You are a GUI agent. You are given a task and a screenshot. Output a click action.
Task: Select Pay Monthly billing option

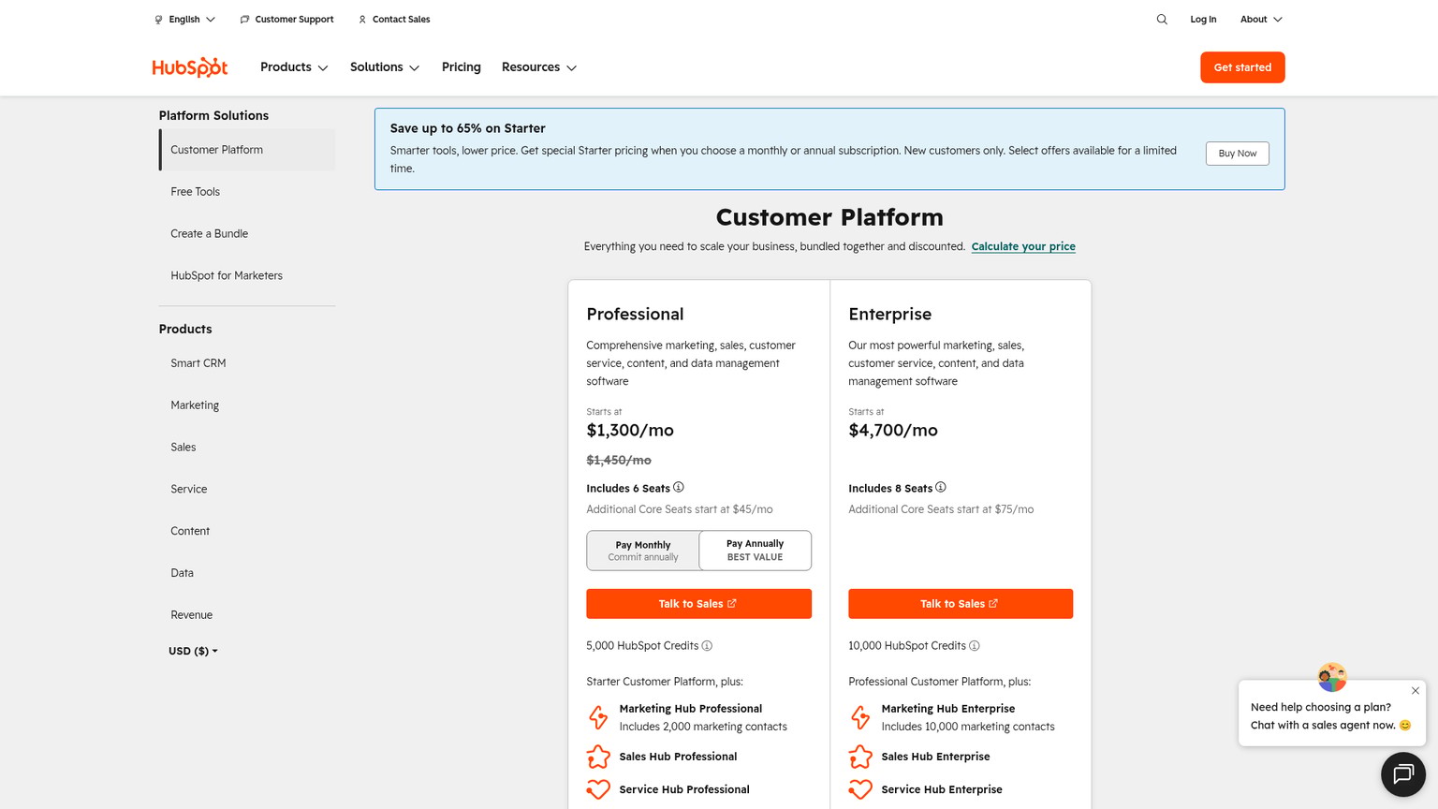[643, 551]
